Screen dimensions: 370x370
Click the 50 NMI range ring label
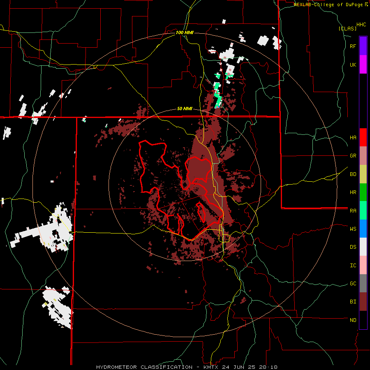coord(185,109)
